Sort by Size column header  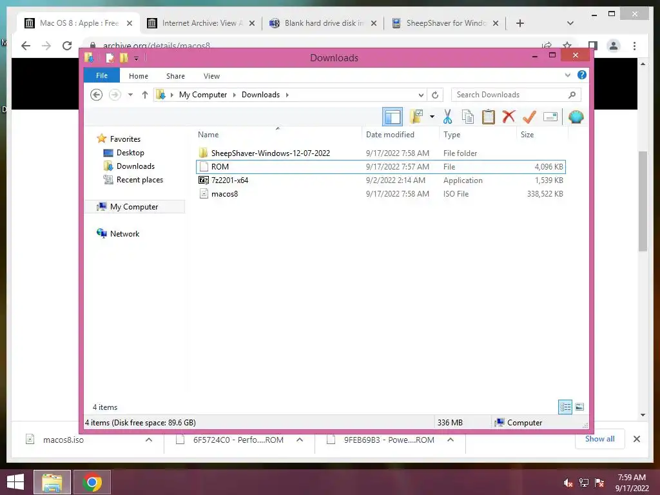pyautogui.click(x=527, y=134)
